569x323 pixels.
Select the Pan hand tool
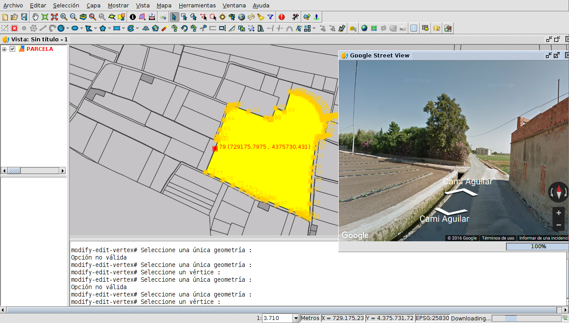tap(35, 17)
